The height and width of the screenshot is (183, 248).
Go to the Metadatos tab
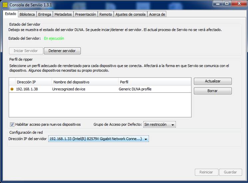(x=63, y=14)
